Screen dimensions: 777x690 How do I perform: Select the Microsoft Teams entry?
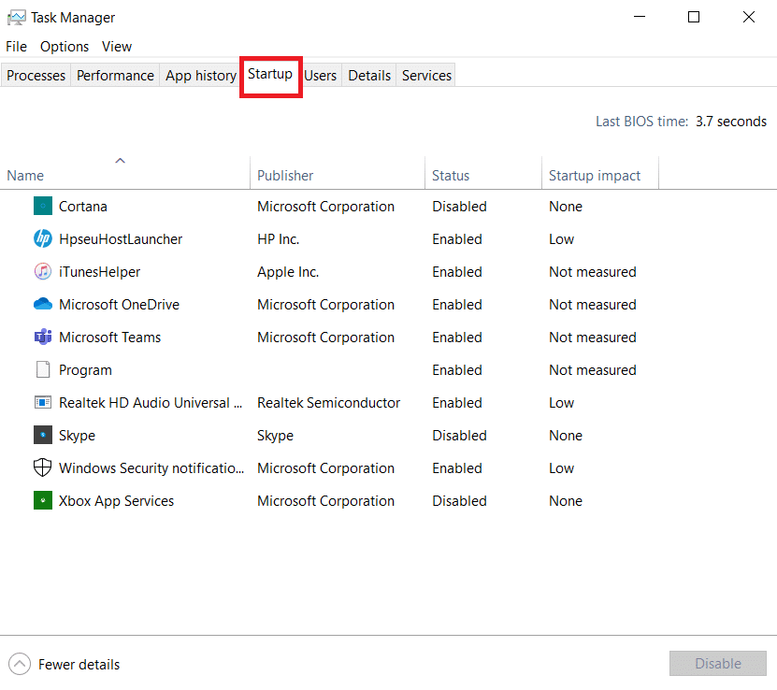click(x=110, y=337)
